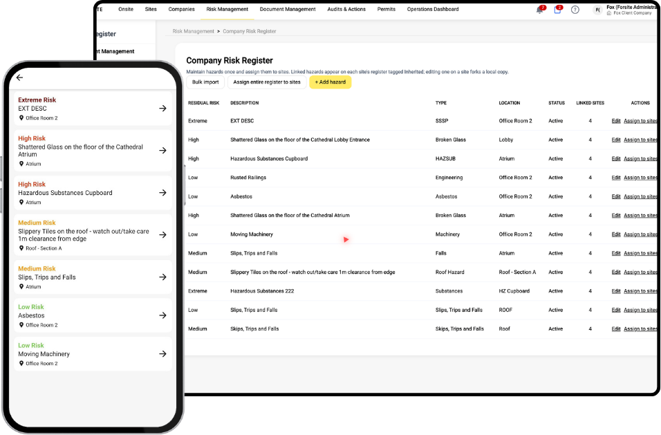The width and height of the screenshot is (661, 435).
Task: Click the Location column header
Action: coord(510,103)
